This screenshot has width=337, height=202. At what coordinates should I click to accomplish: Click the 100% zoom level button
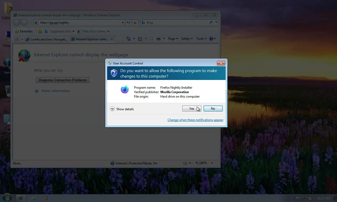click(x=201, y=163)
